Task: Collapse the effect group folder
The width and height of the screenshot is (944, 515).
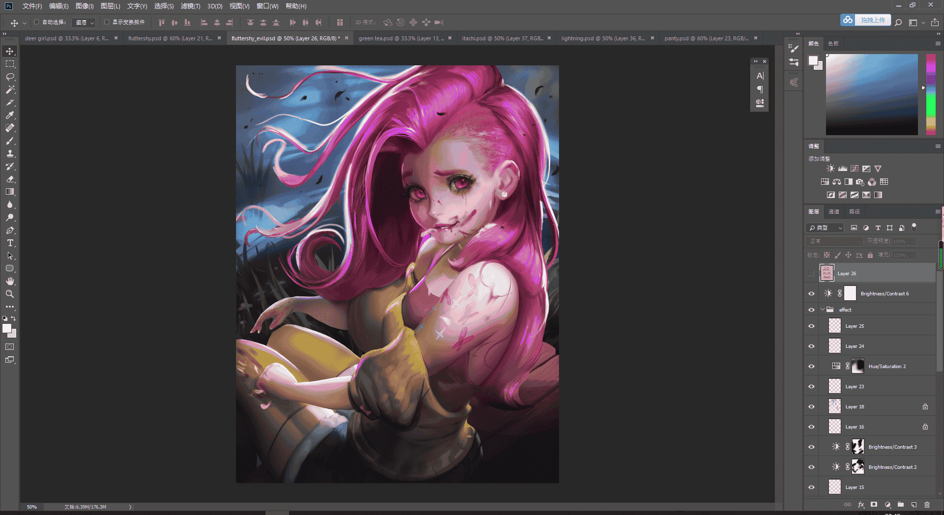Action: click(823, 310)
